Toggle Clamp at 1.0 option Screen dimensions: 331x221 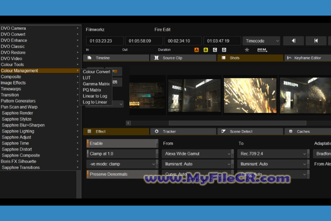pos(122,154)
